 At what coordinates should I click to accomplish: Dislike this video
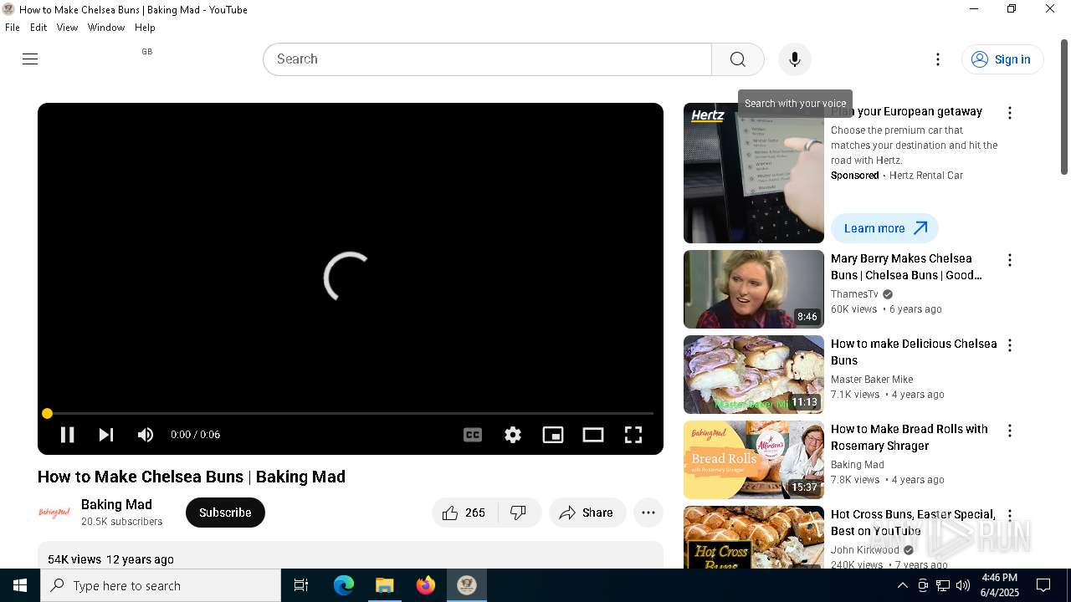point(520,513)
